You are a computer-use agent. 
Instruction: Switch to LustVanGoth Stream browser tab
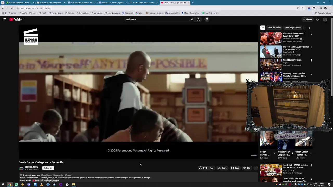[x=20, y=3]
